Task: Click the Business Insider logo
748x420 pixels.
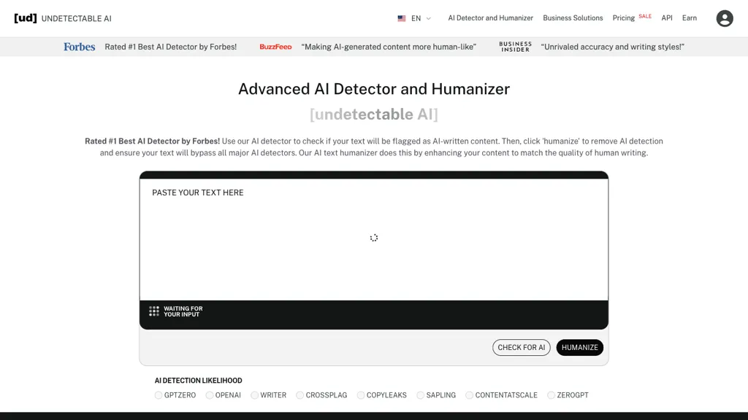Action: coord(515,47)
